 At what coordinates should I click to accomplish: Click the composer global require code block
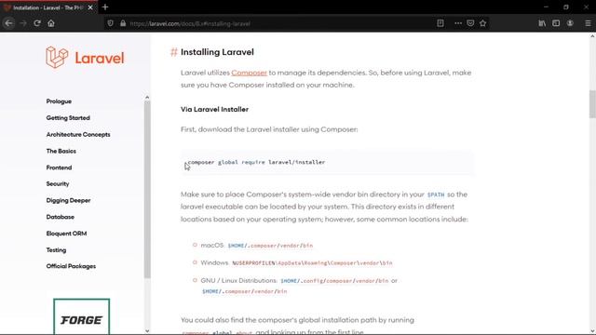[327, 162]
